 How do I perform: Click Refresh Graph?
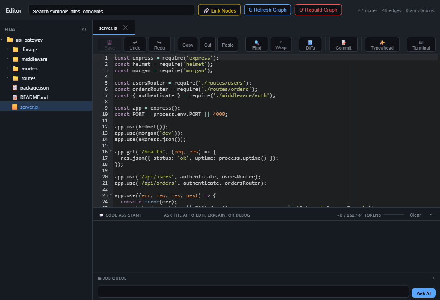pyautogui.click(x=267, y=10)
